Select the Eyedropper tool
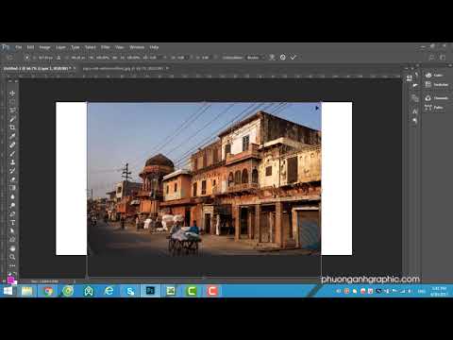The width and height of the screenshot is (453, 340). (12, 136)
